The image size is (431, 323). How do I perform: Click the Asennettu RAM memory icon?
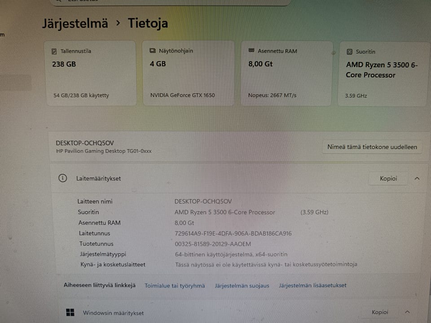click(x=251, y=50)
